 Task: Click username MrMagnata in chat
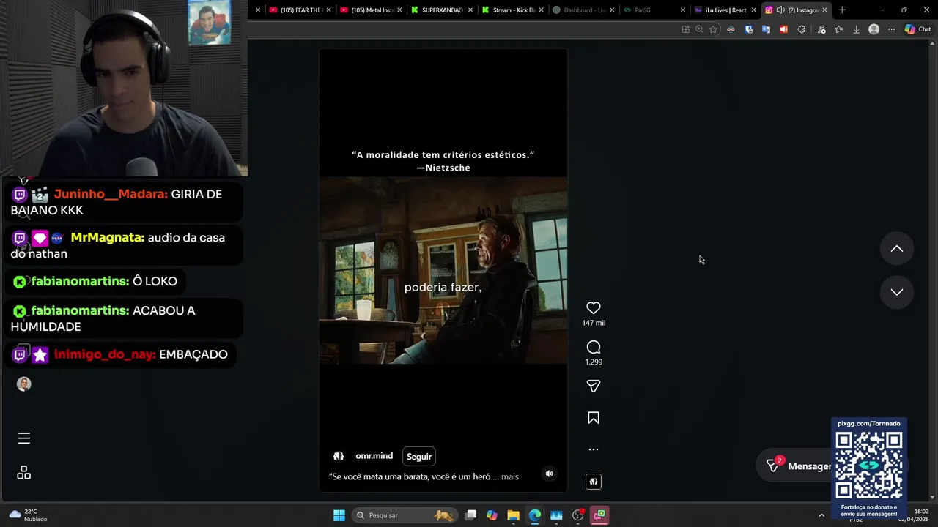[107, 238]
